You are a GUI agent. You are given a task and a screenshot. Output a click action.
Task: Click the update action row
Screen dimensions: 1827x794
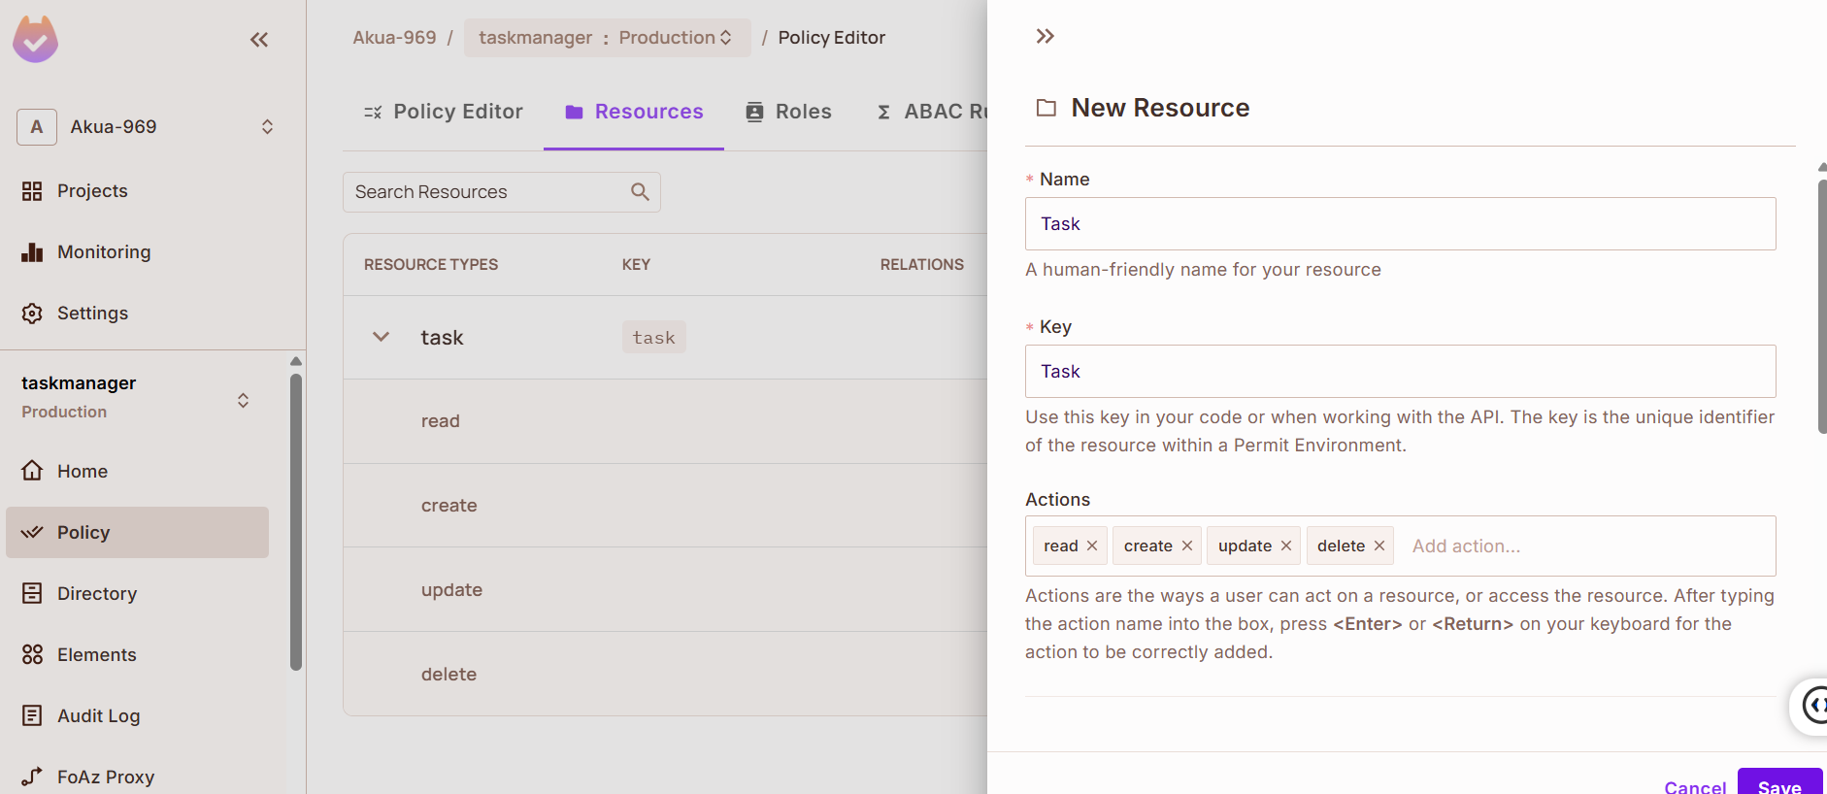(665, 590)
